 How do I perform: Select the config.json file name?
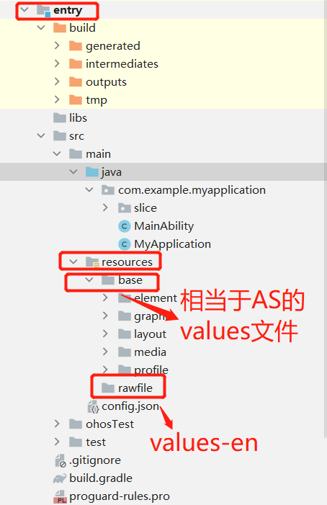point(130,406)
